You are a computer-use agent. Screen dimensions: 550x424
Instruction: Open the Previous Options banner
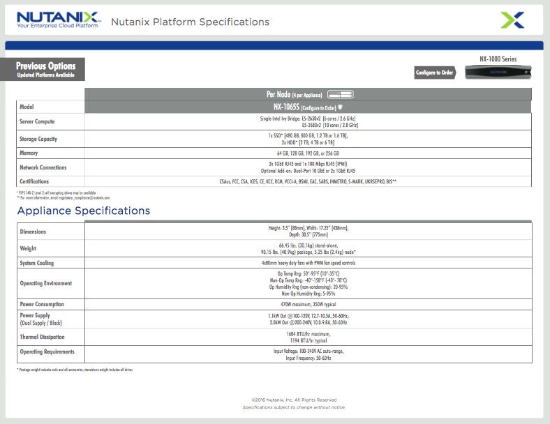click(46, 69)
